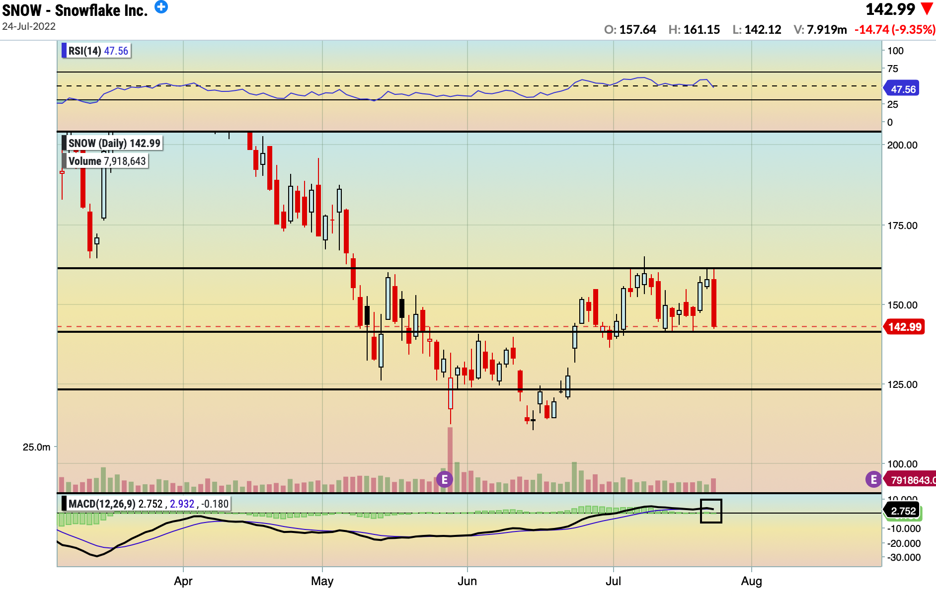Image resolution: width=936 pixels, height=599 pixels.
Task: Click the RSI axis label 75
Action: pos(893,69)
